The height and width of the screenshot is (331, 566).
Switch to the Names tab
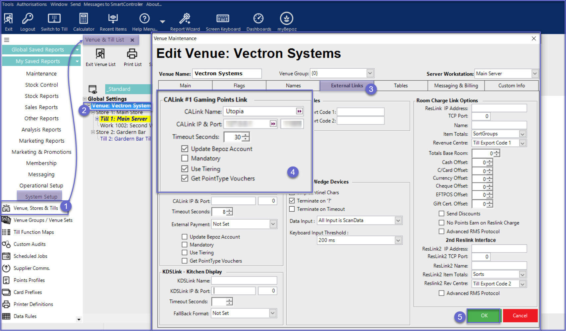pyautogui.click(x=293, y=86)
